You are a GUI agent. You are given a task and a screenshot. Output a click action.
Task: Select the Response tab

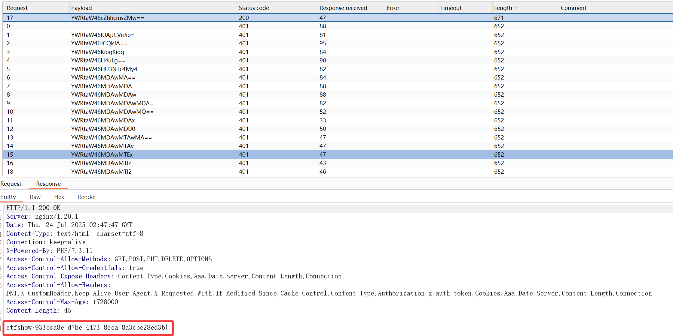(48, 184)
